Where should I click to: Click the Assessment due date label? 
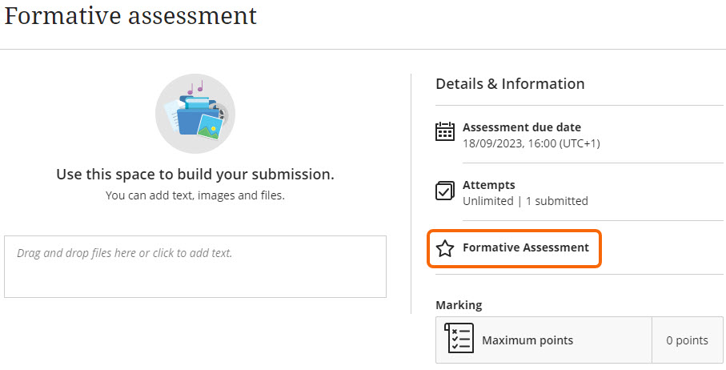click(x=522, y=127)
